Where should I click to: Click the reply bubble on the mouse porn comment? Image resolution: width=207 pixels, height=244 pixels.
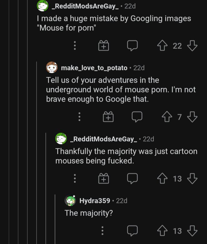pos(132,45)
